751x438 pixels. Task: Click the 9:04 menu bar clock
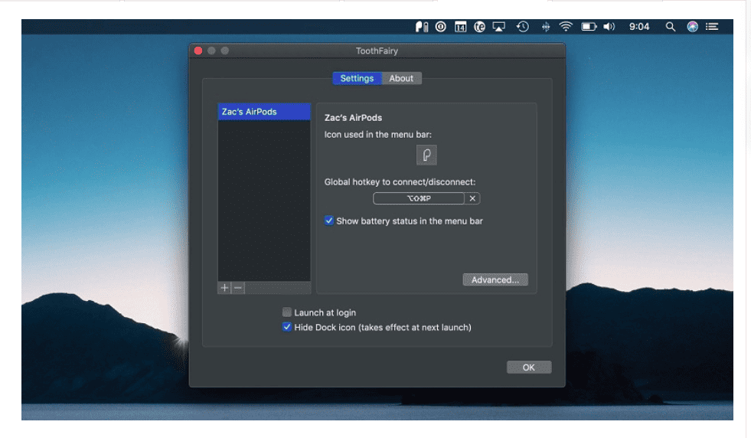pyautogui.click(x=639, y=27)
